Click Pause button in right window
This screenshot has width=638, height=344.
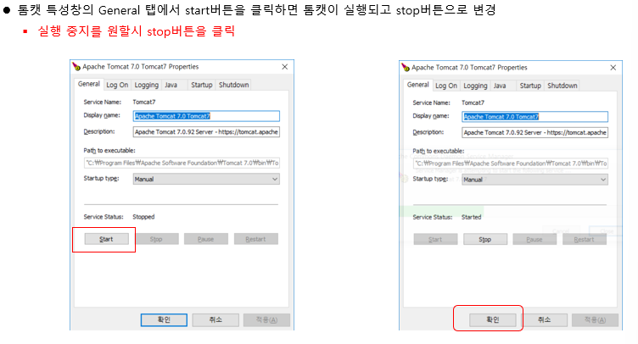(534, 240)
